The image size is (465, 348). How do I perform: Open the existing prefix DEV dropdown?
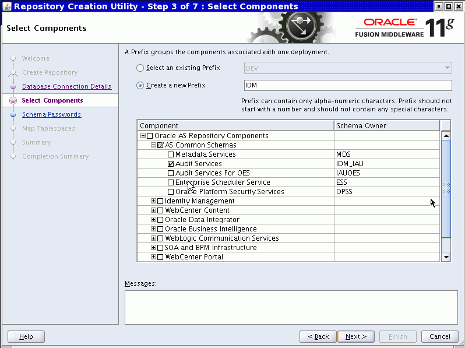(348, 68)
